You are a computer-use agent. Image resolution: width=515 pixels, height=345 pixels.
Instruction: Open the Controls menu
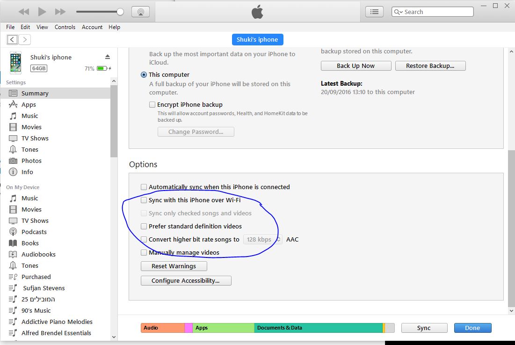coord(65,27)
